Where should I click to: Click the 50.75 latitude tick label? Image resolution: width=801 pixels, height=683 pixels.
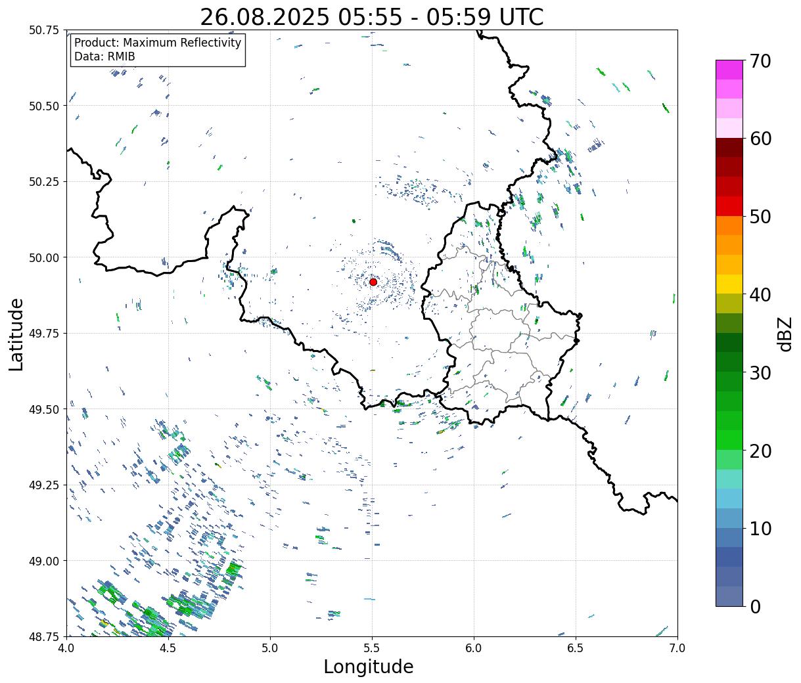44,30
